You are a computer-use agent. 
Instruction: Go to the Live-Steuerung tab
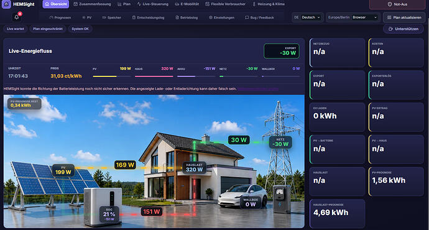[153, 4]
